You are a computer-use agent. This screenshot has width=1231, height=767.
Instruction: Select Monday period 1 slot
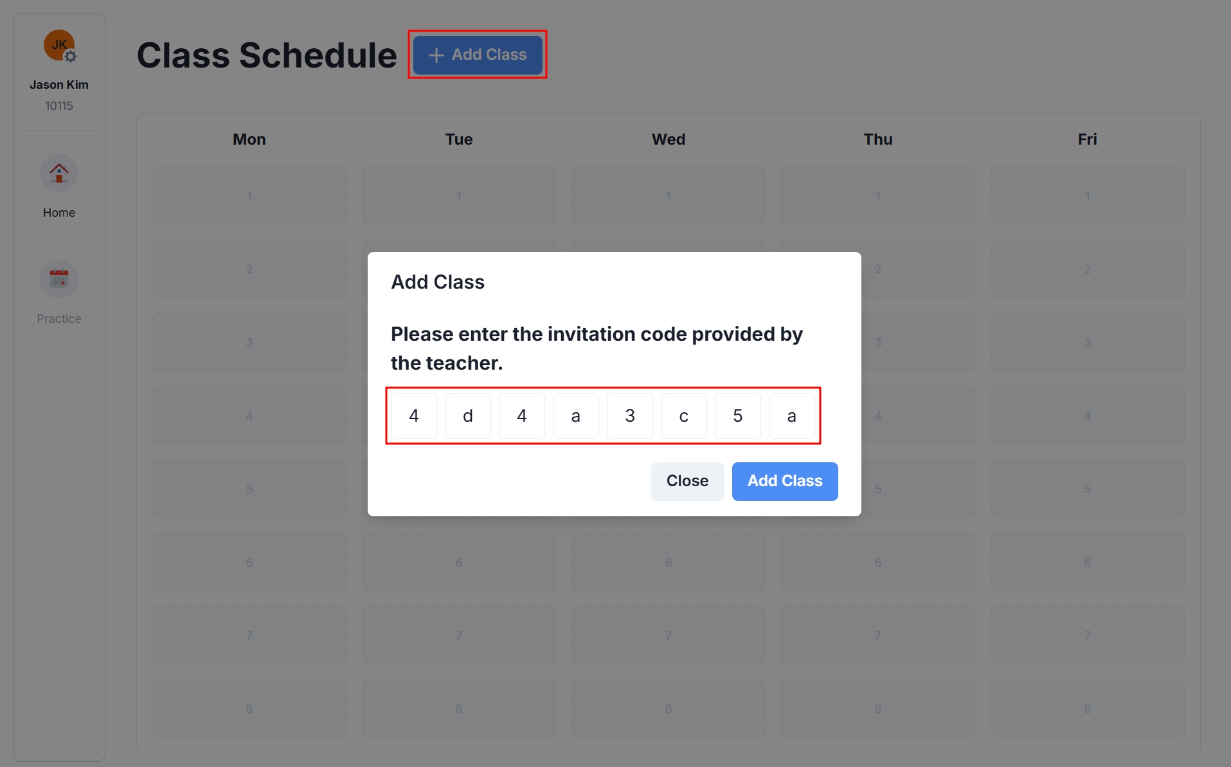coord(249,195)
